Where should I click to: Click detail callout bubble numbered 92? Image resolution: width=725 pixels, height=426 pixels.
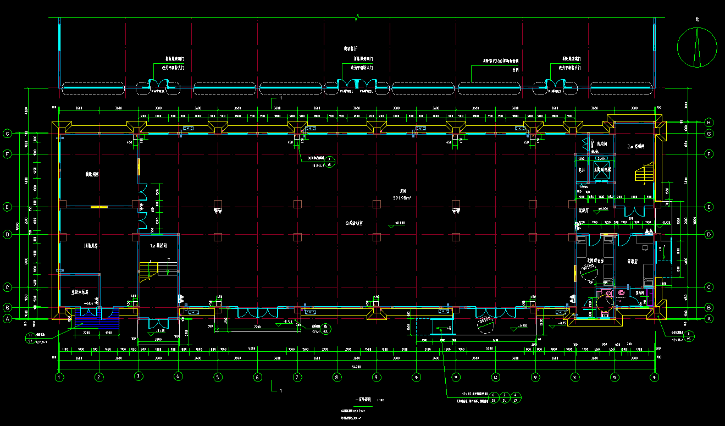click(30, 338)
